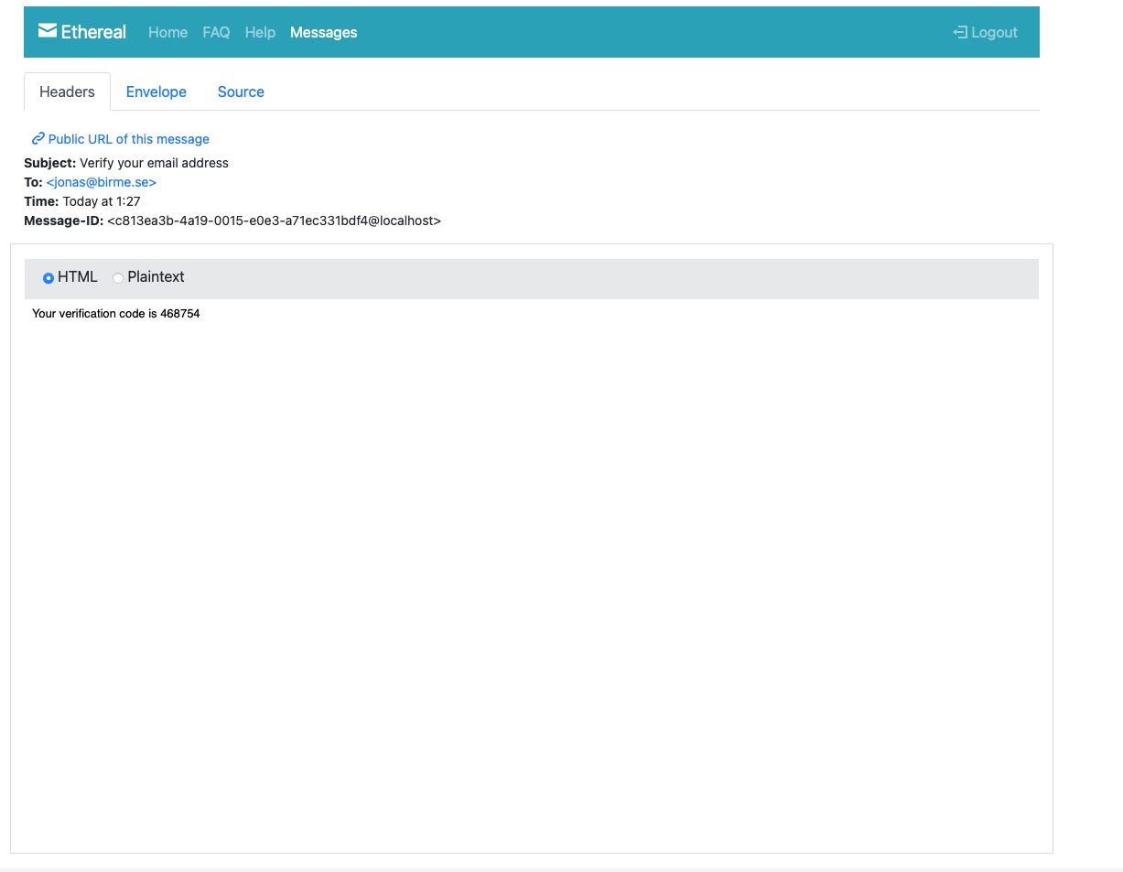Click the Plaintext label text
The image size is (1123, 872).
(157, 276)
